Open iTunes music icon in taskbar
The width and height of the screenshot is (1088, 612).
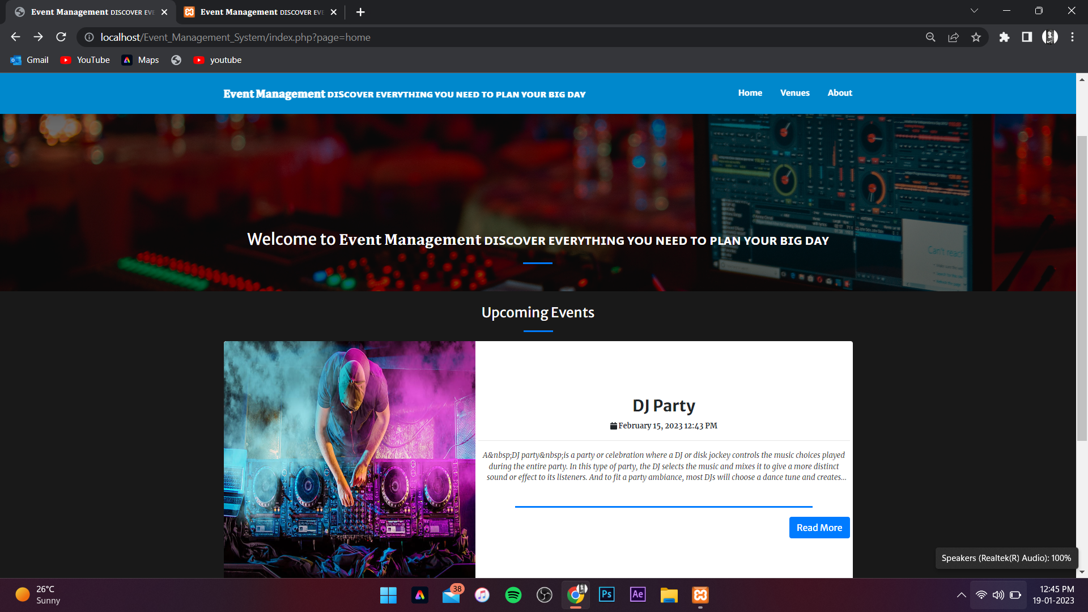tap(482, 595)
